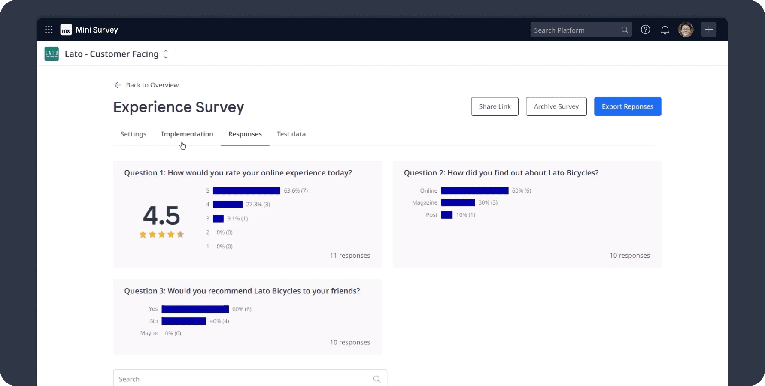Click the plus icon to create new item
The width and height of the screenshot is (765, 386).
[x=709, y=30]
